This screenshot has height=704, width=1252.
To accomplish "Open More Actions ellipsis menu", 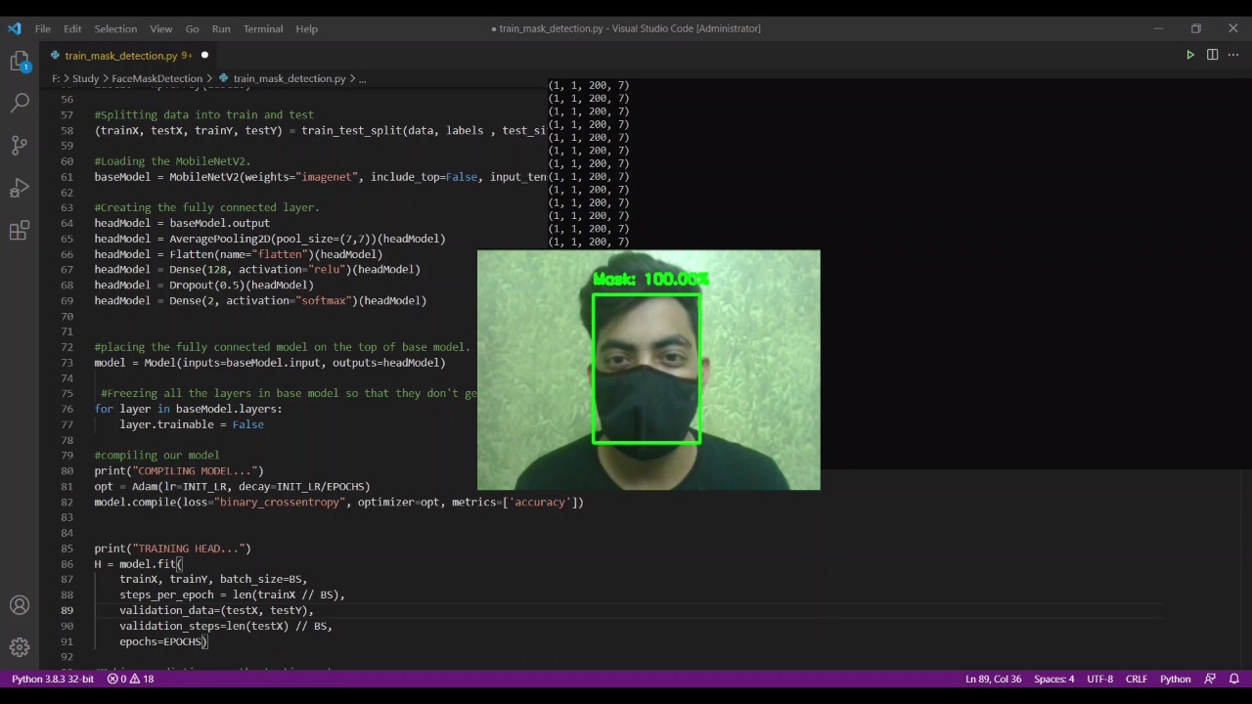I will (x=1233, y=55).
